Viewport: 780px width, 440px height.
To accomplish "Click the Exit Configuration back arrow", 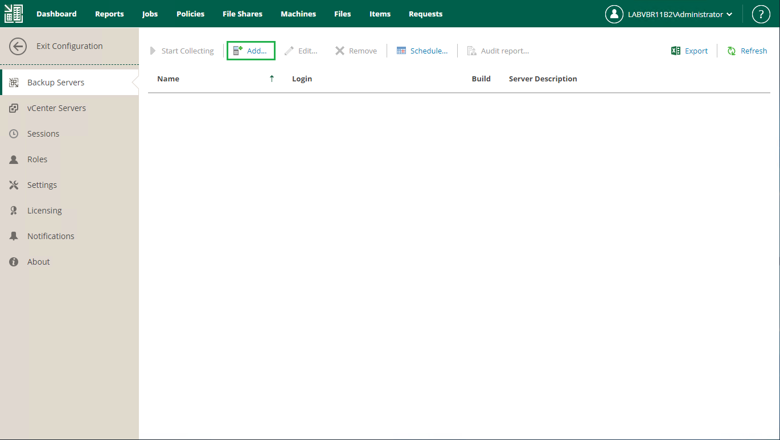I will tap(18, 47).
